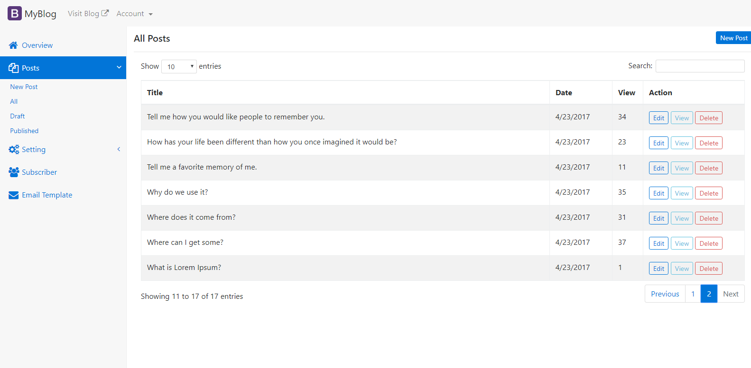Viewport: 751px width, 368px height.
Task: Delete the post 'What is Lorem Ipsum?'
Action: coord(708,268)
